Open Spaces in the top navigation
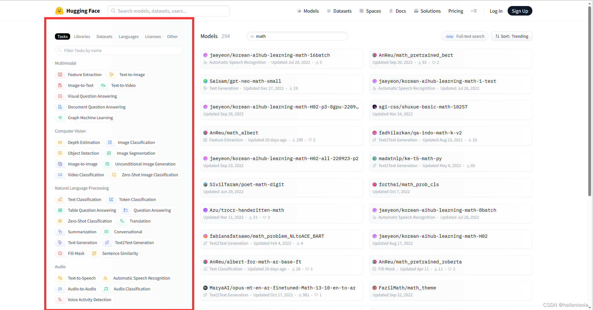Image resolution: width=593 pixels, height=310 pixels. [x=370, y=11]
